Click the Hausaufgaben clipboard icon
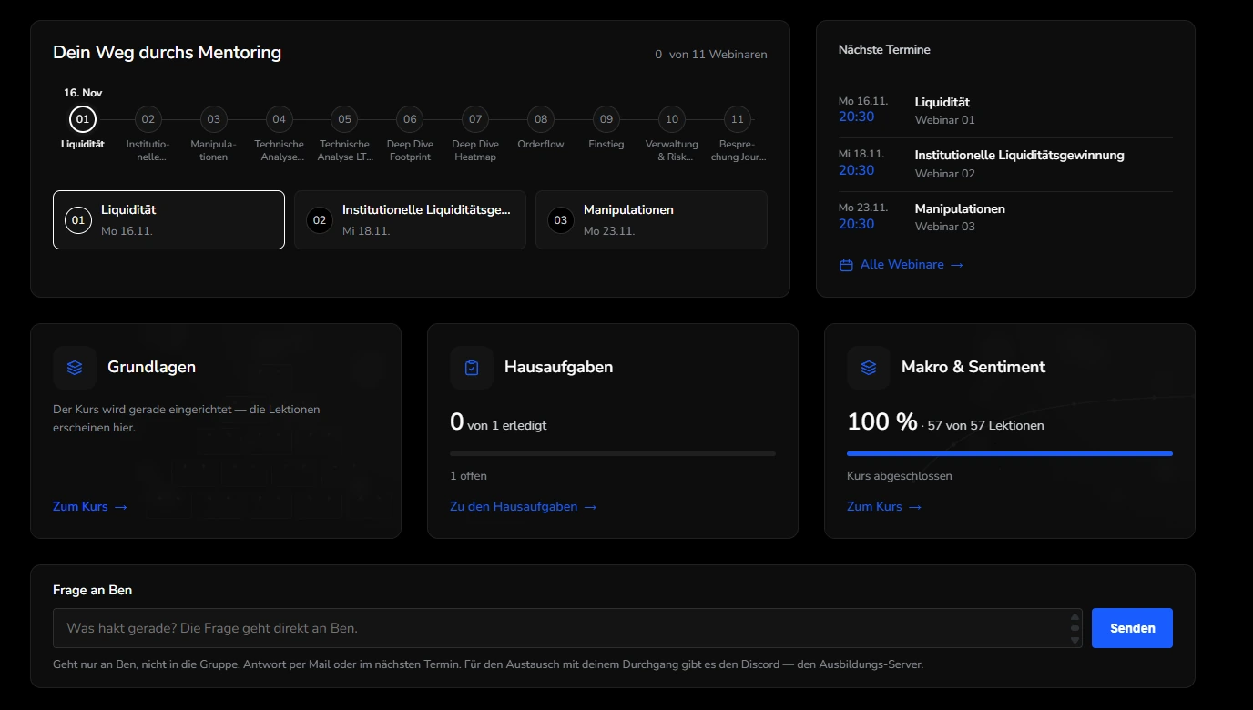This screenshot has height=710, width=1253. click(472, 368)
